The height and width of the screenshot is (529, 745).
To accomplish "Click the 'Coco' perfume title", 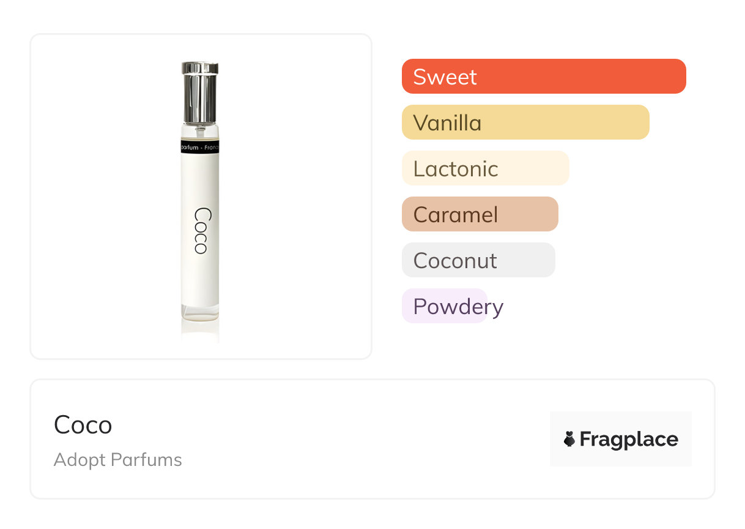I will 83,425.
